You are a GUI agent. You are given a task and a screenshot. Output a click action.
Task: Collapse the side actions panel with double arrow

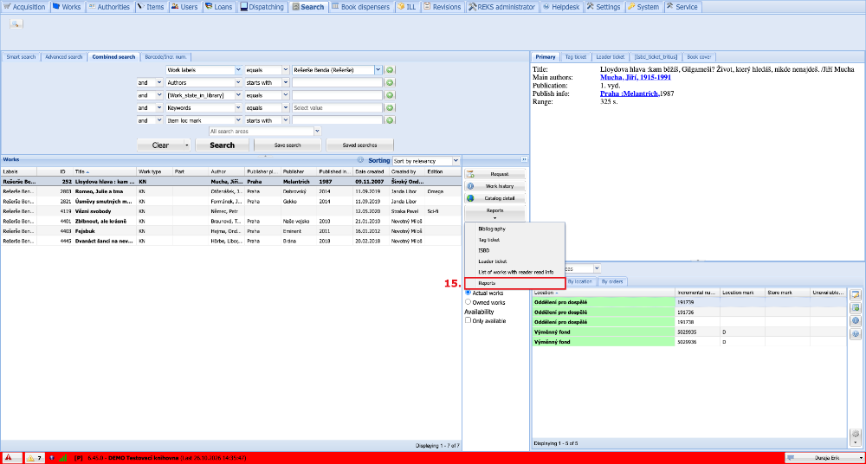(524, 159)
